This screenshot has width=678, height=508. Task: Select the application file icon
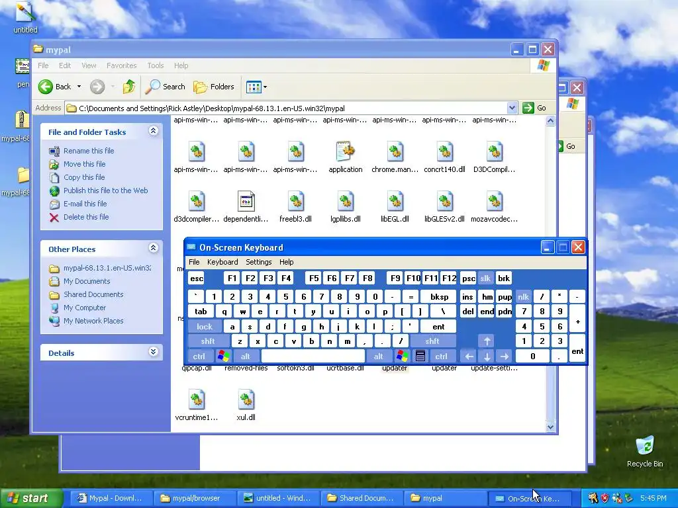coord(345,151)
